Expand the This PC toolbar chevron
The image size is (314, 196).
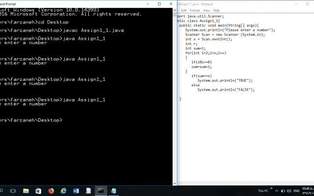tap(271, 188)
